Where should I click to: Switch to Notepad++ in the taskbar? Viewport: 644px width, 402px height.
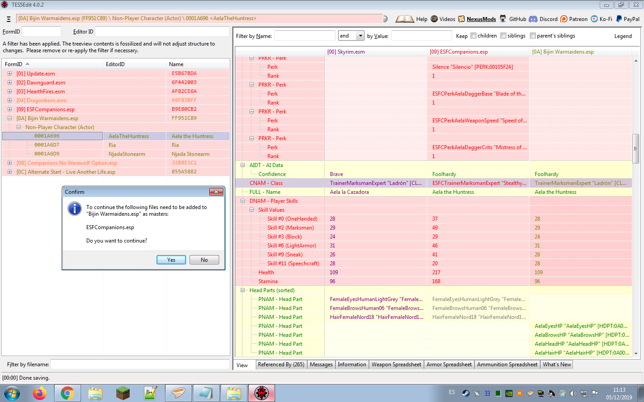150,394
